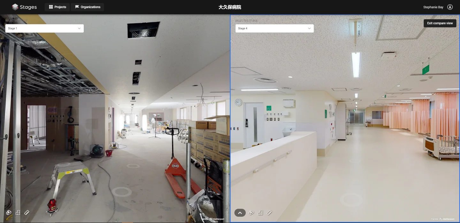Click the Stages logo
Viewport: 460px width, 223px height.
pos(24,7)
